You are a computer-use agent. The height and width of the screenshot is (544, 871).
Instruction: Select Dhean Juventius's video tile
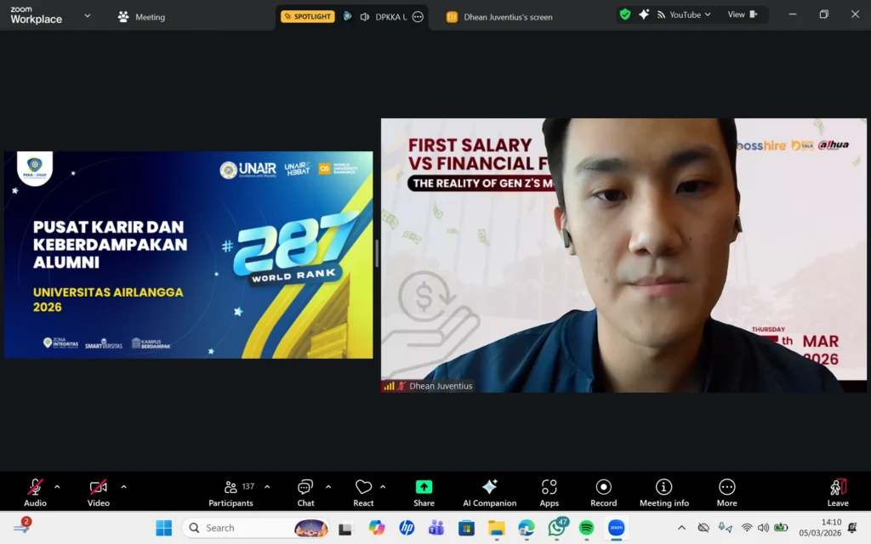[623, 255]
